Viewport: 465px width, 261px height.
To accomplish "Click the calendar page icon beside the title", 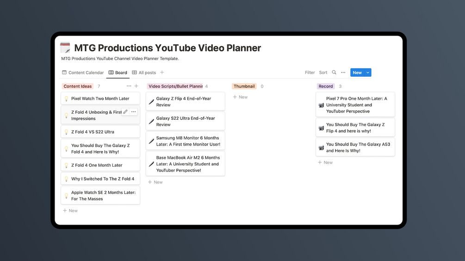I will (65, 48).
